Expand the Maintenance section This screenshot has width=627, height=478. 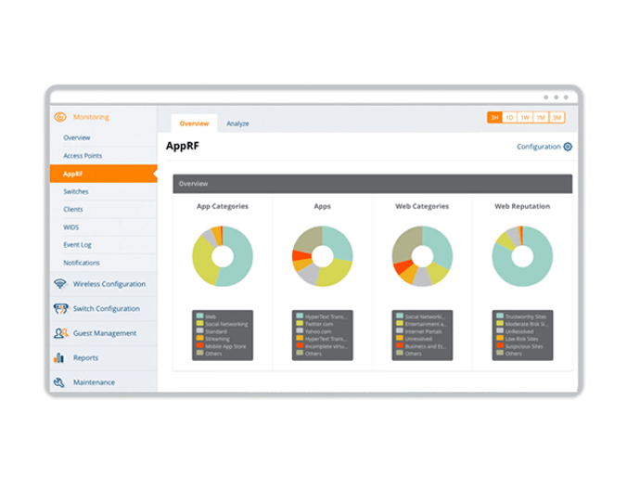[94, 382]
